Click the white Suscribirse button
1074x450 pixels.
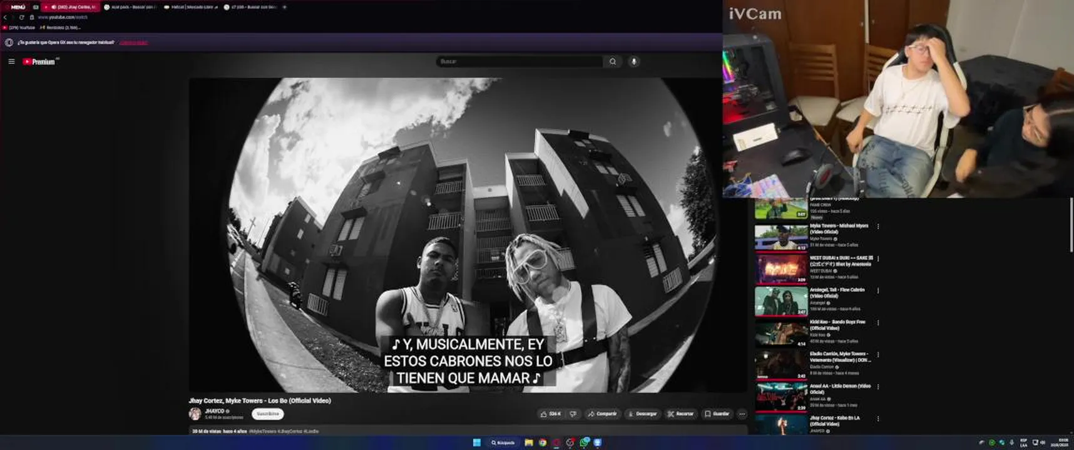[x=268, y=414]
